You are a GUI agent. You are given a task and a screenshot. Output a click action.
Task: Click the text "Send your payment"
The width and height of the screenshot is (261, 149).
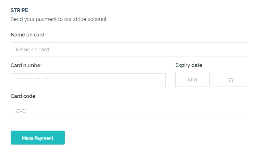pyautogui.click(x=29, y=19)
